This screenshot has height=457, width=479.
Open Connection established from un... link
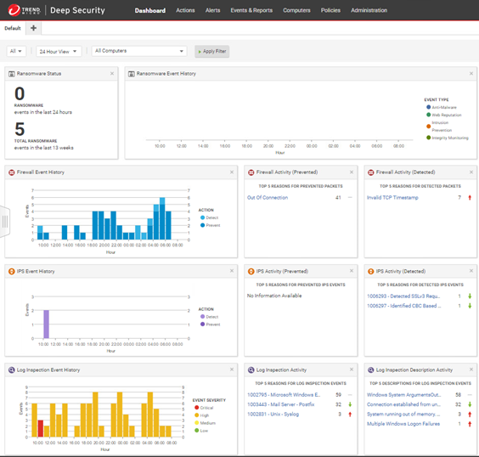coord(404,404)
